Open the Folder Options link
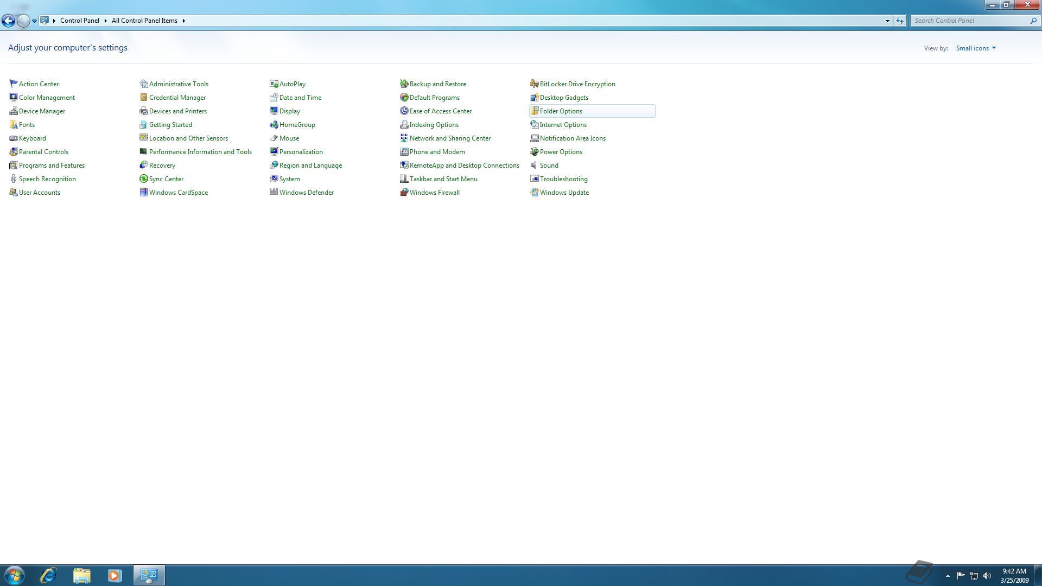 point(561,111)
